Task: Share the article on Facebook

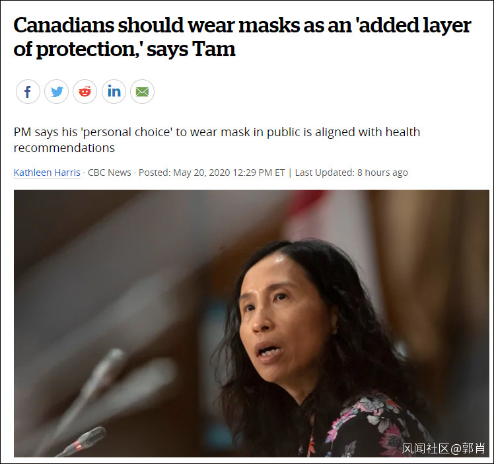Action: tap(28, 92)
